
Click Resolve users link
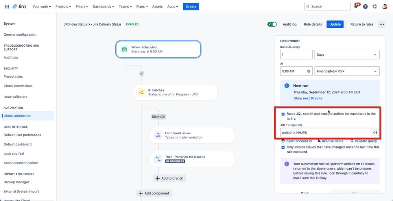(x=330, y=141)
